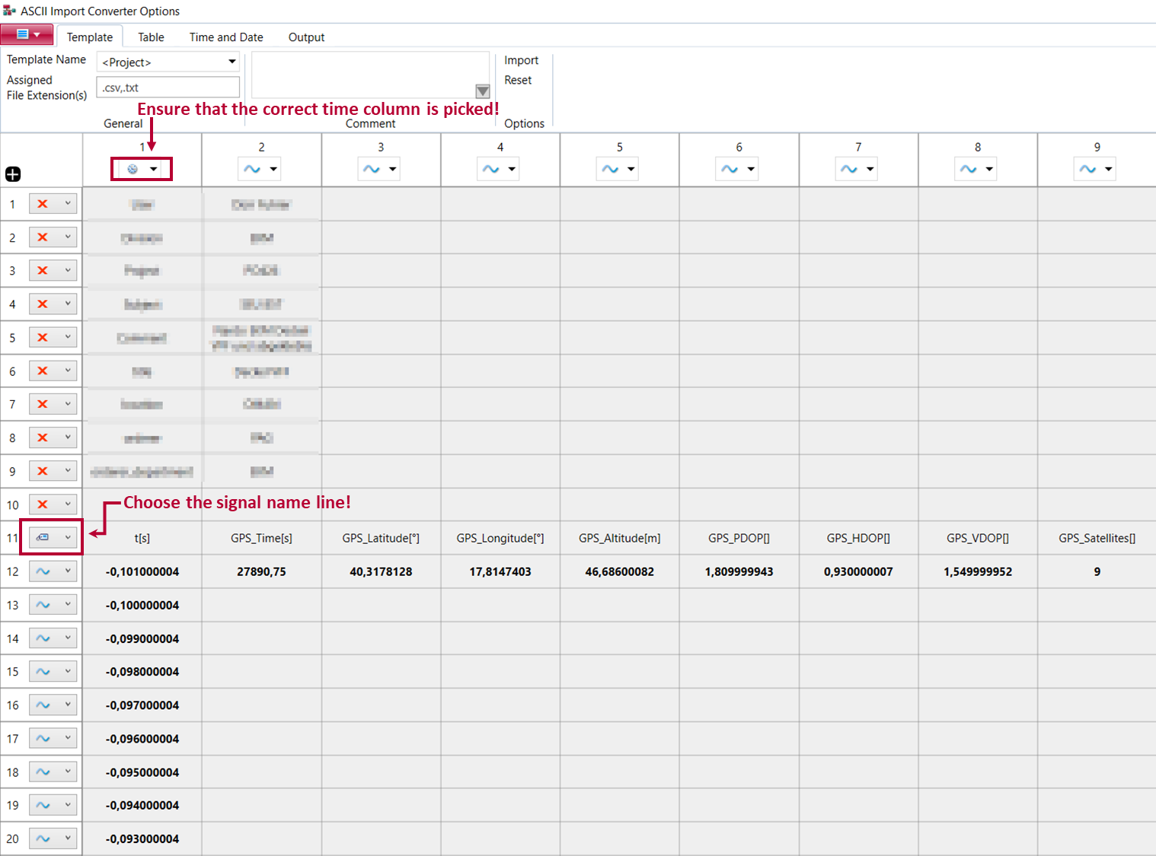
Task: Click the red X skip icon on row 1
Action: click(43, 204)
